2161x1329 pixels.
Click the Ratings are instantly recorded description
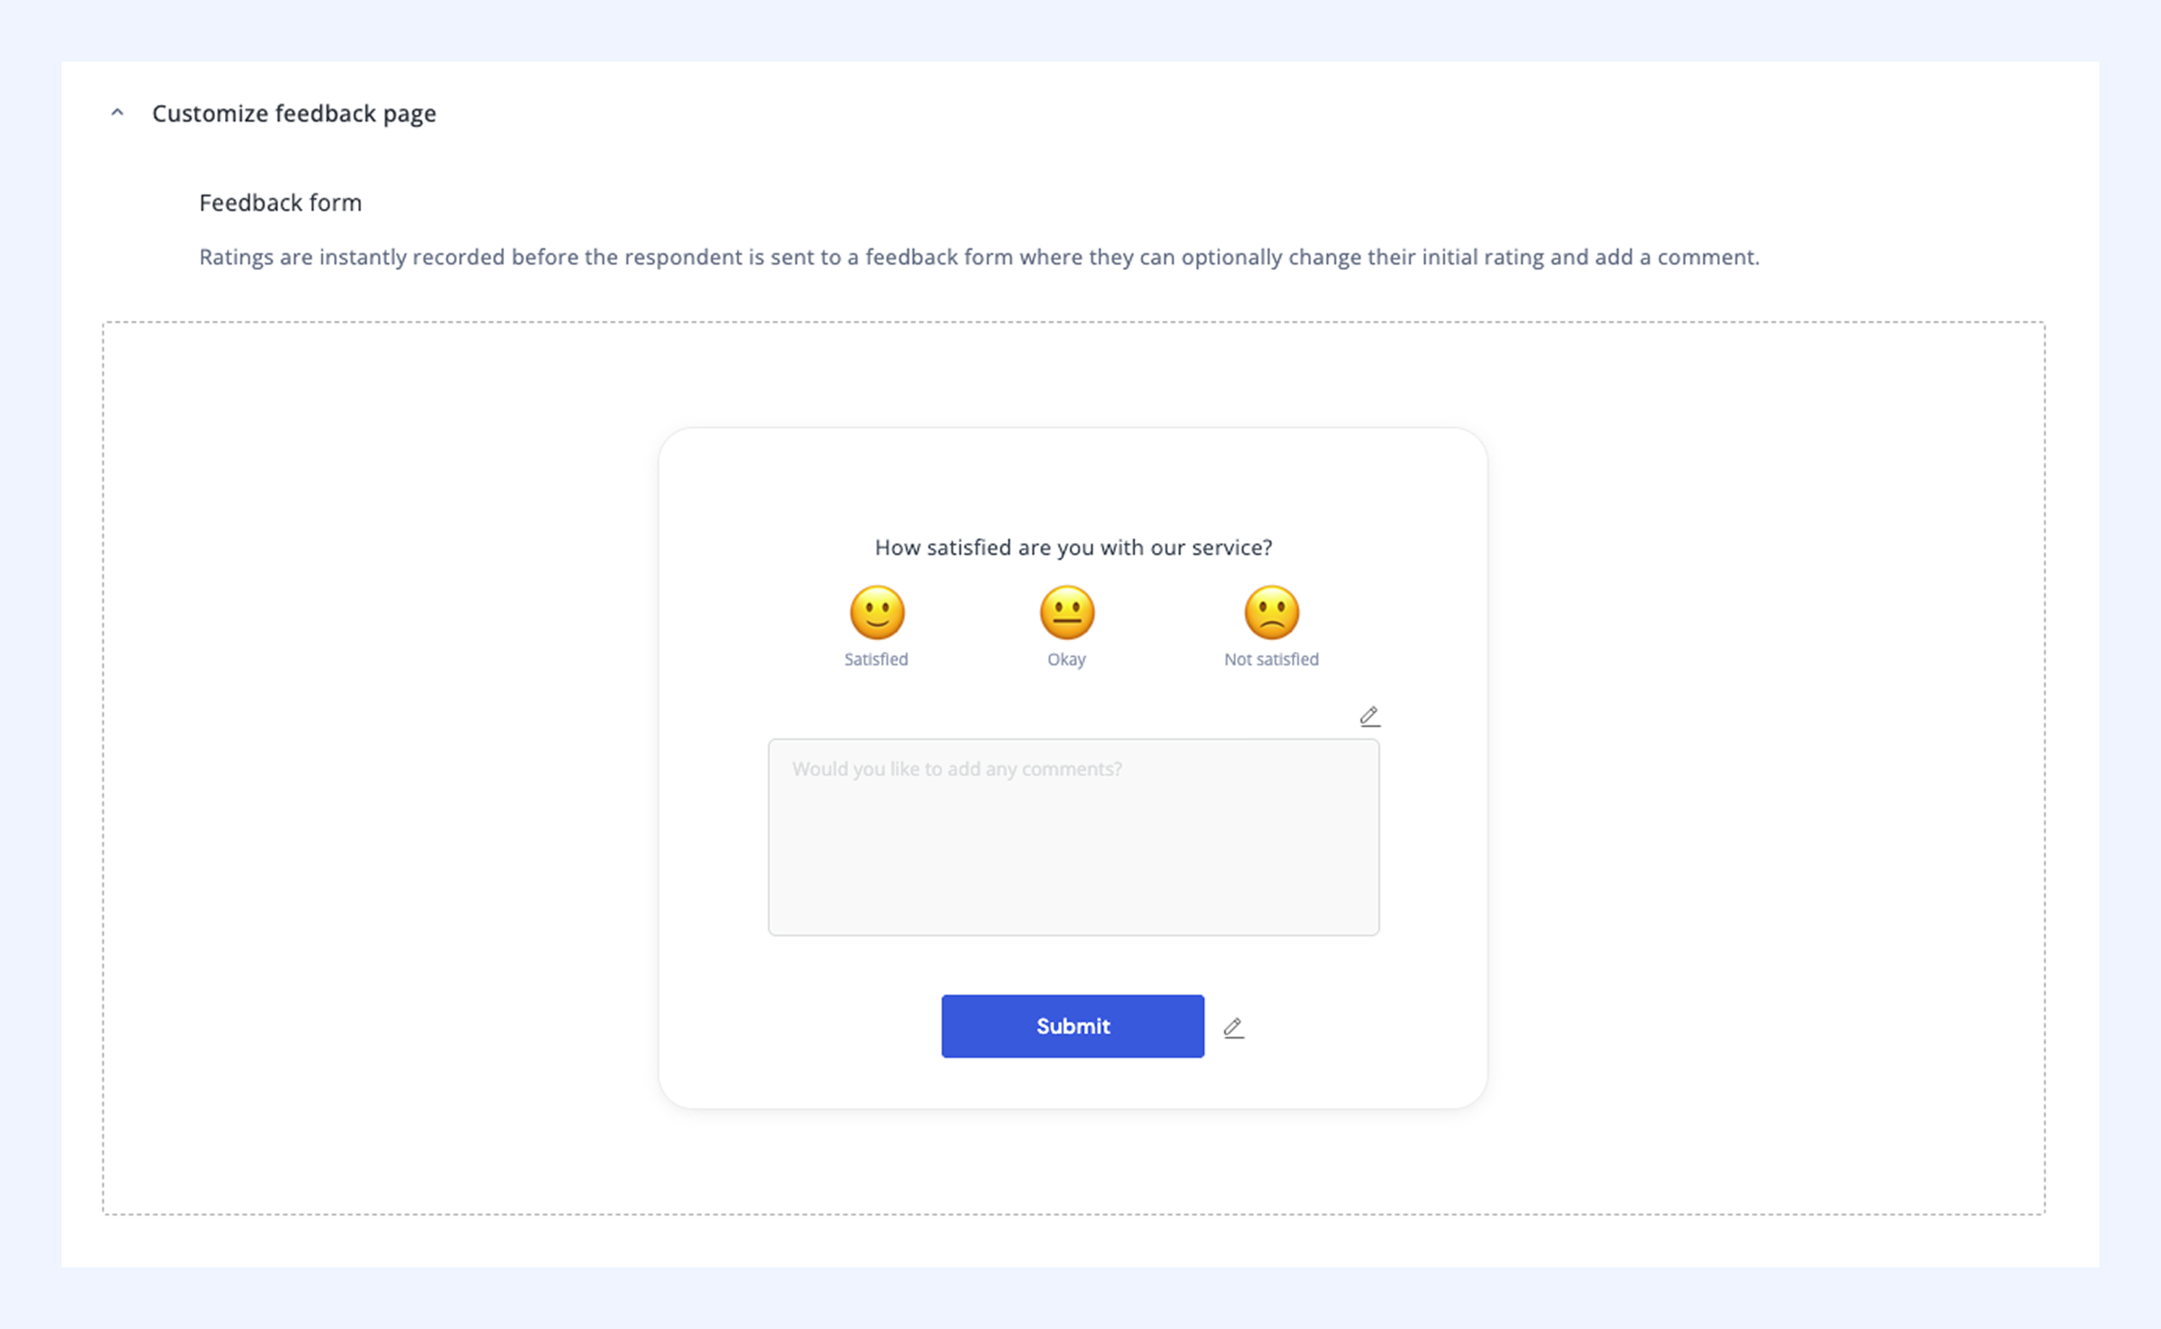coord(978,257)
